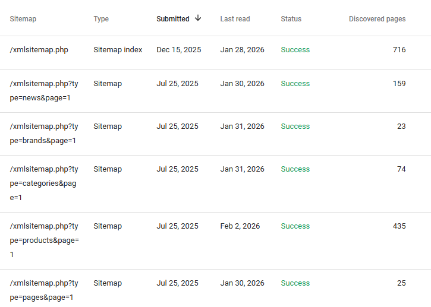The image size is (431, 307).
Task: Click Success status of the news sitemap
Action: coord(295,84)
